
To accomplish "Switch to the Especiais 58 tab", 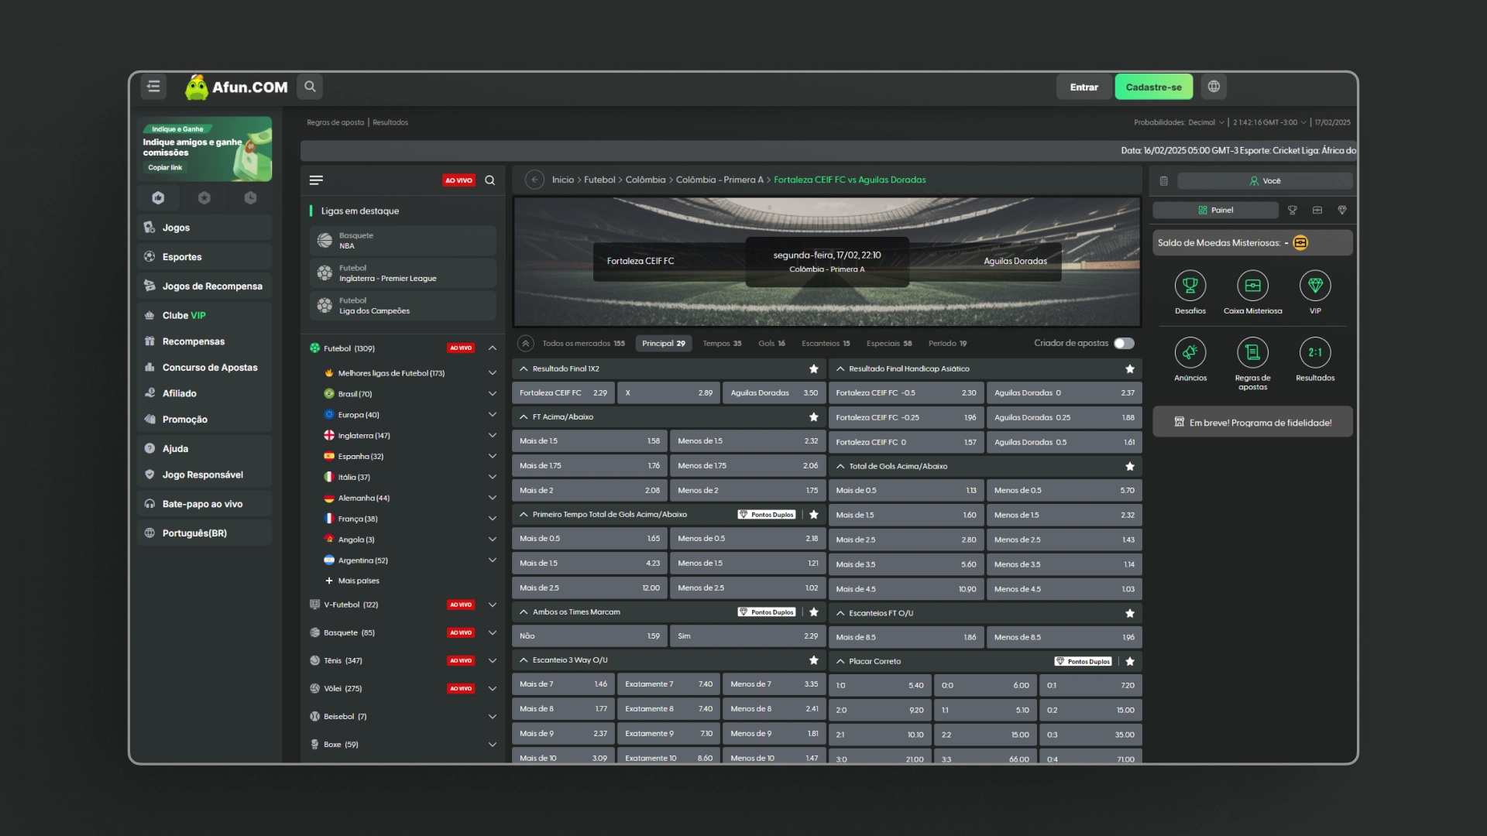I will point(889,344).
